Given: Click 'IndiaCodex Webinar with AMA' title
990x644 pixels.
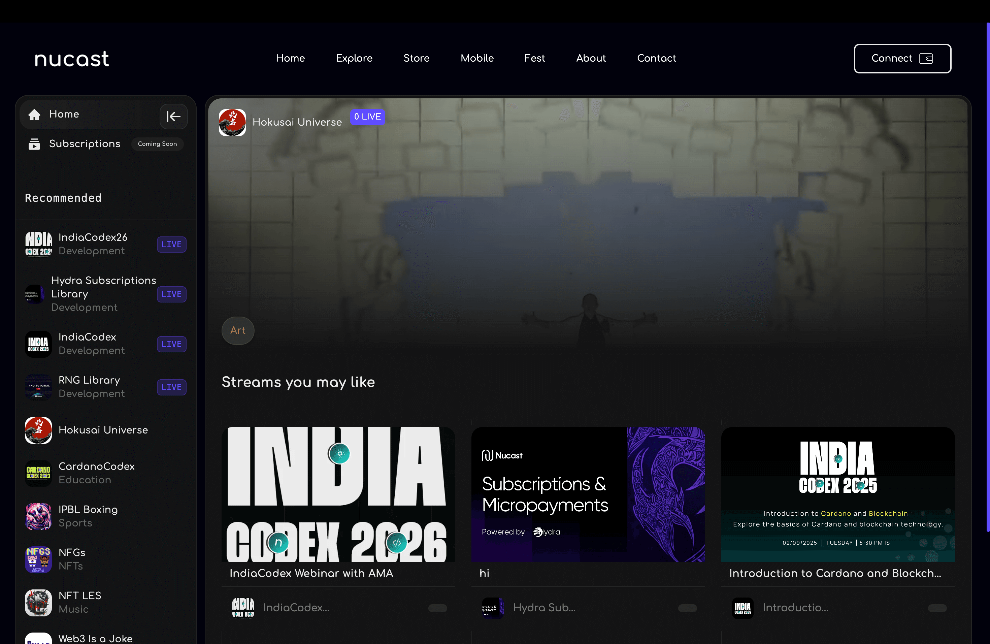Looking at the screenshot, I should (x=311, y=573).
